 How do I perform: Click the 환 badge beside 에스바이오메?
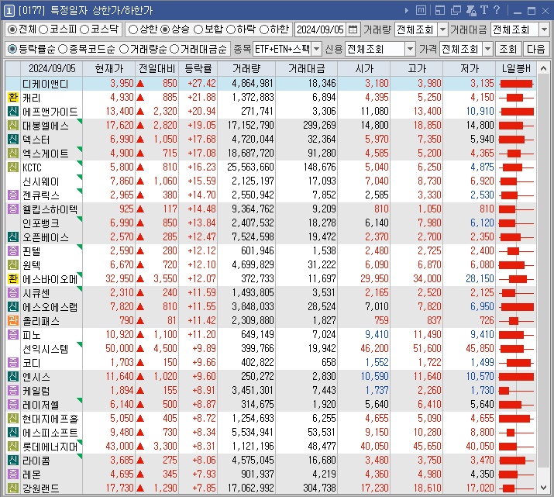(x=12, y=279)
